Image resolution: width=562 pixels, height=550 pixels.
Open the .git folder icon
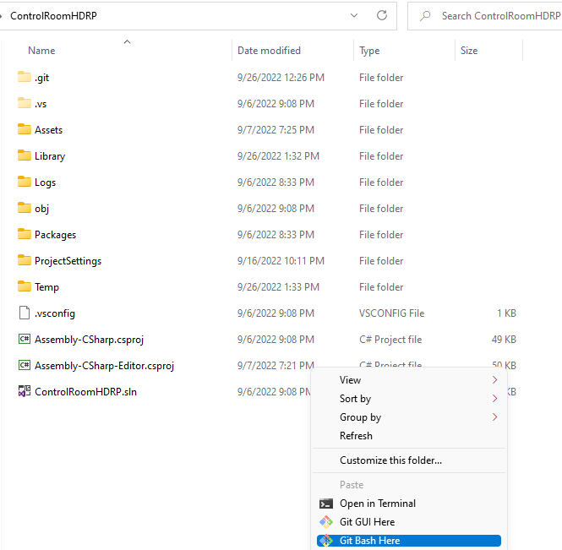[x=25, y=77]
